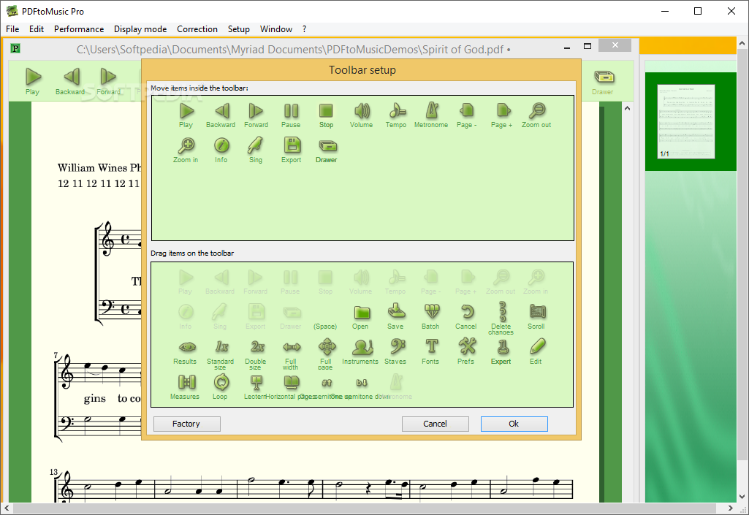Select the Tempo icon in the upper toolbar list
749x515 pixels.
[x=397, y=111]
